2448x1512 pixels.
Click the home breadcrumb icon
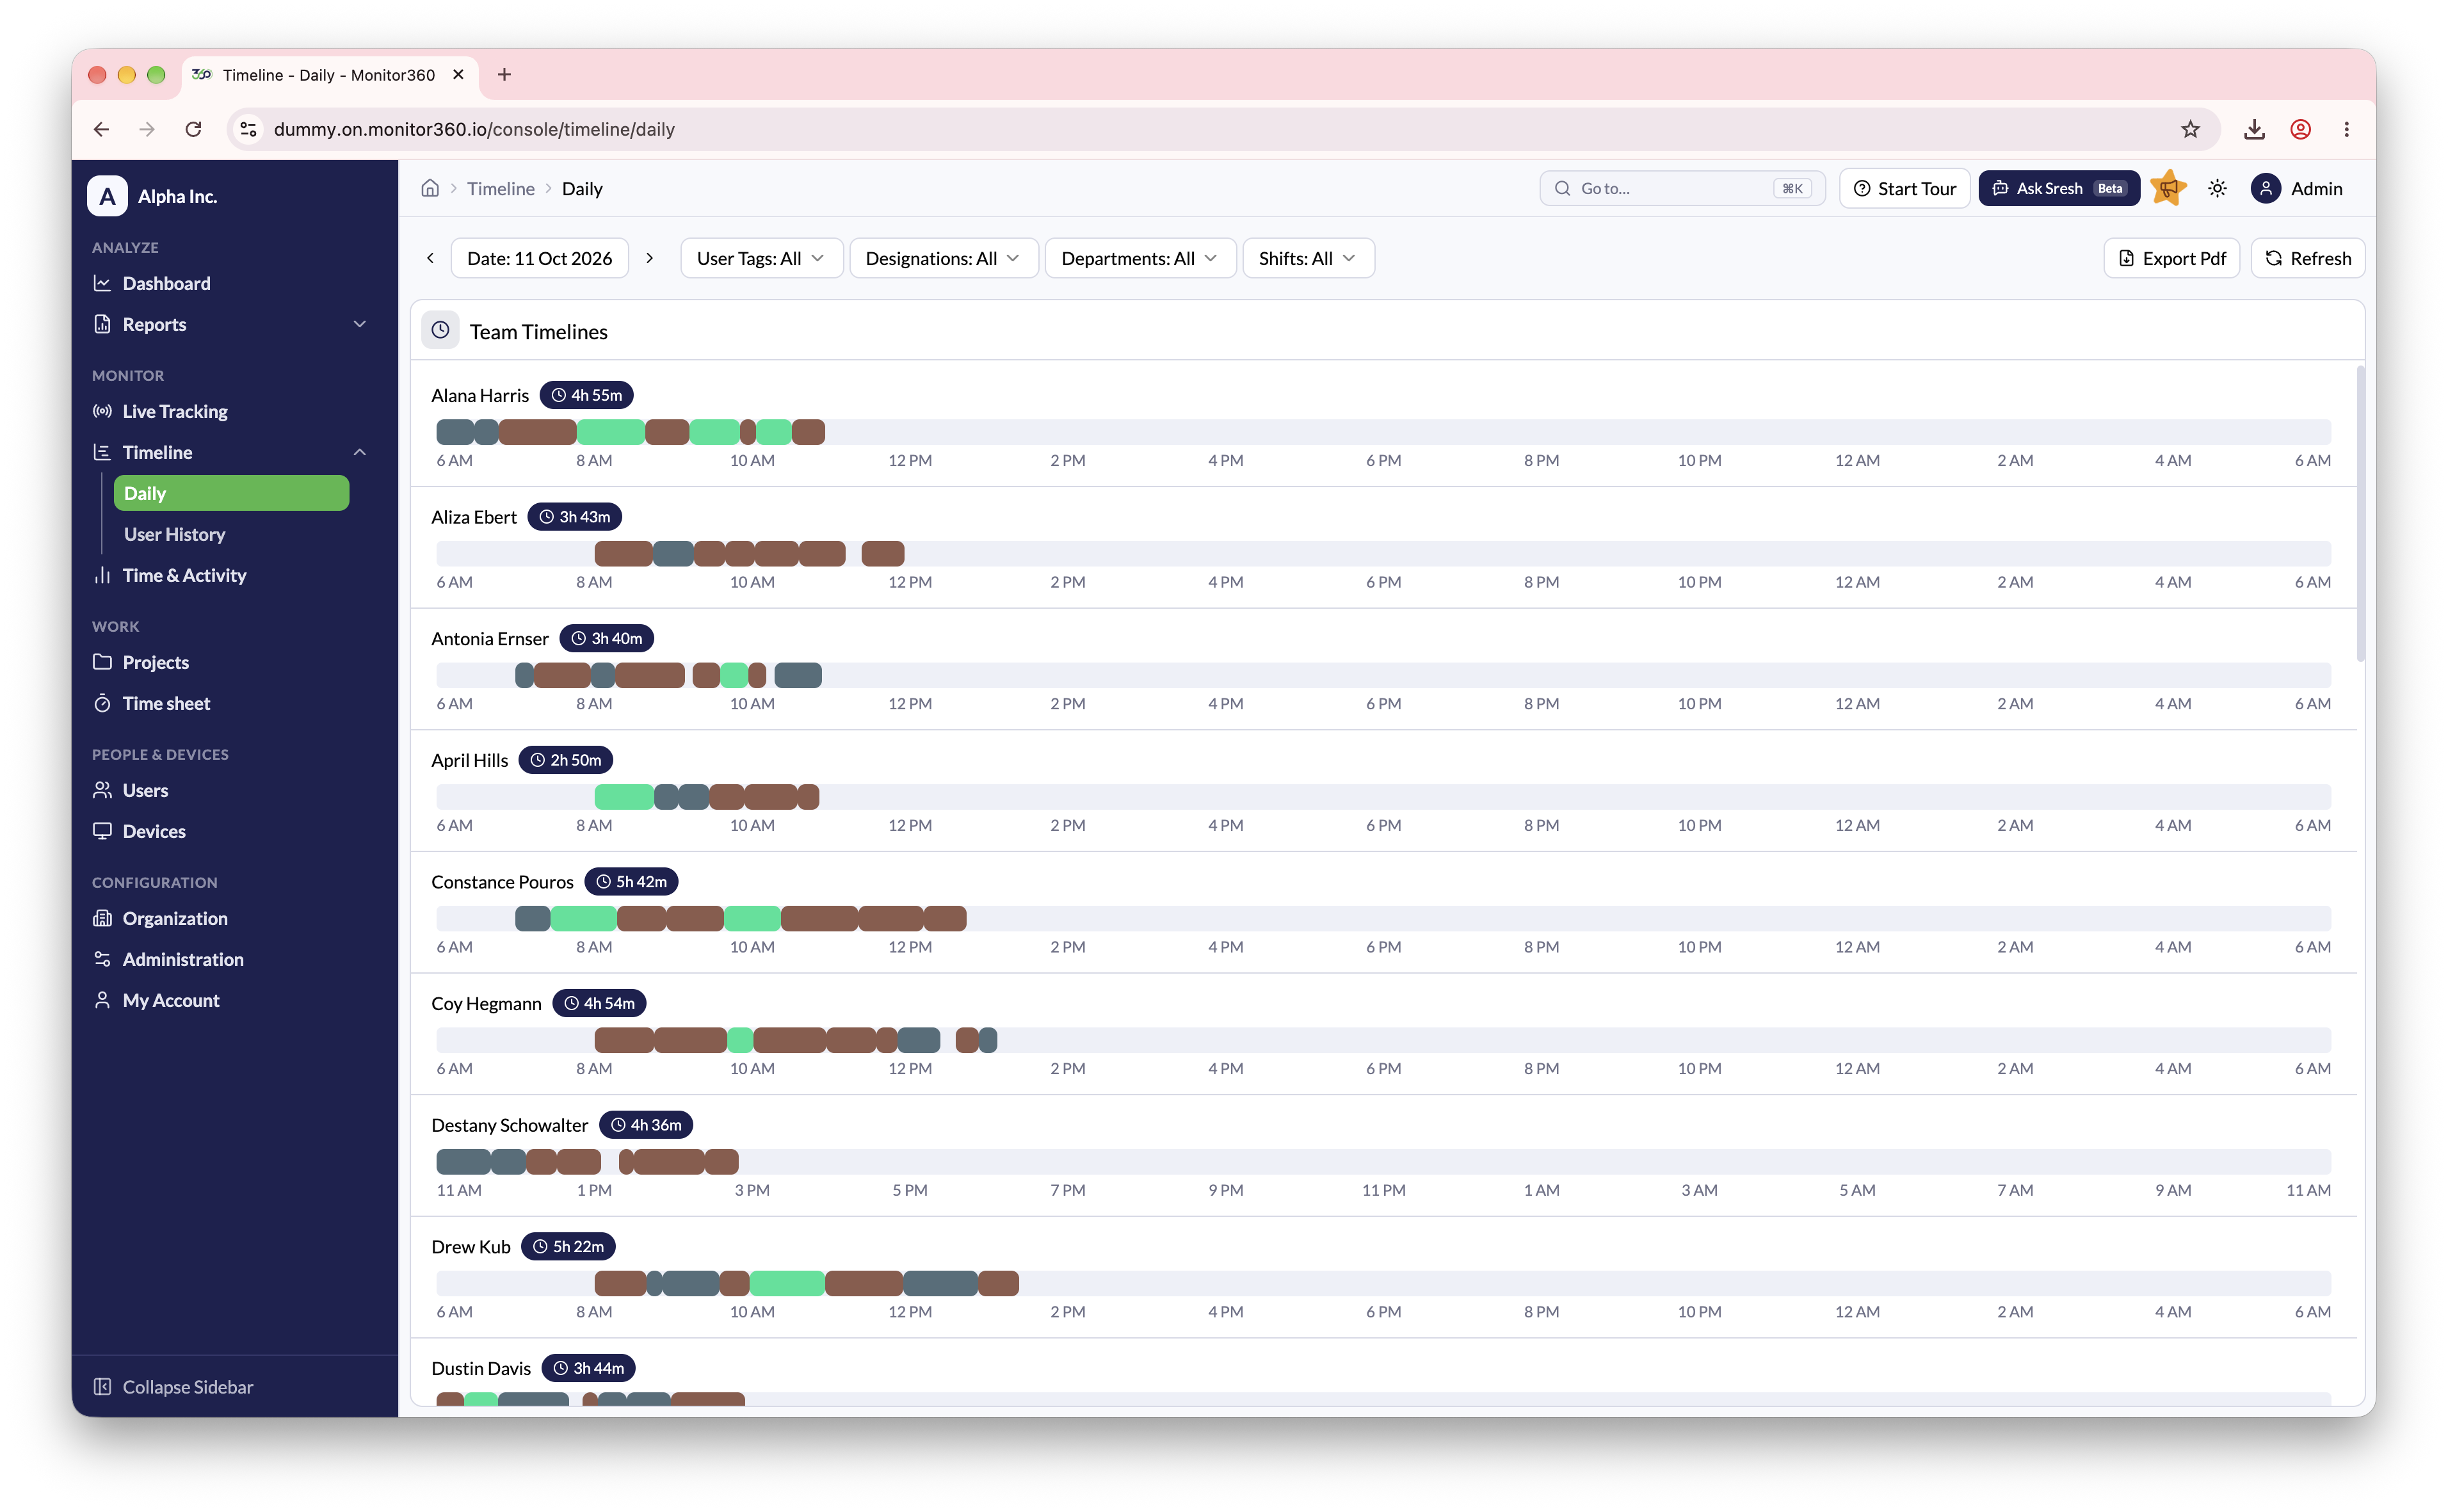tap(430, 188)
